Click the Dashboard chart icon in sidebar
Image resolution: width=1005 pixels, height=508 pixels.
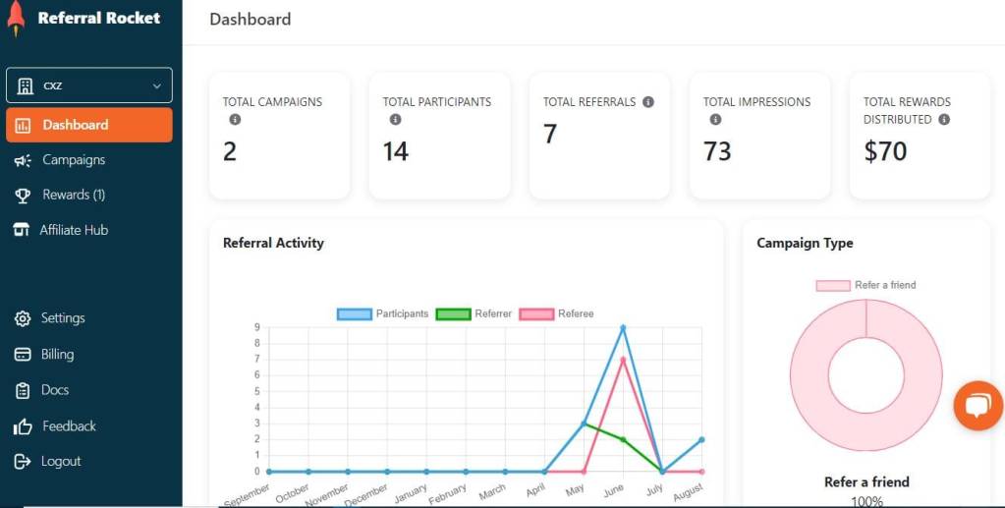point(23,125)
